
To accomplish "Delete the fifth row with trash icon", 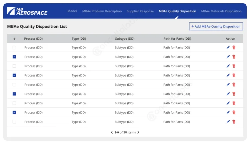I will 234,85.
